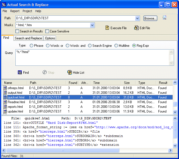Sort by the Time column header
The image size is (179, 159).
pyautogui.click(x=106, y=83)
